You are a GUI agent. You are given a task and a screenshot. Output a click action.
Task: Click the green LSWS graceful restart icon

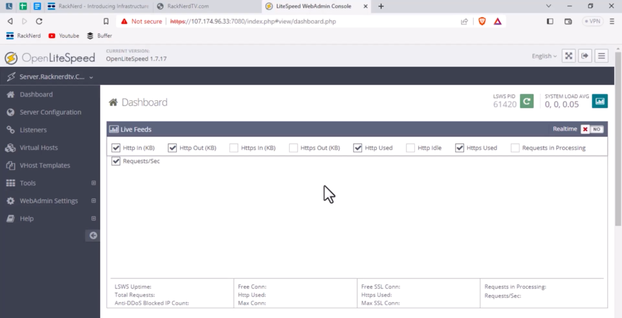(x=527, y=101)
